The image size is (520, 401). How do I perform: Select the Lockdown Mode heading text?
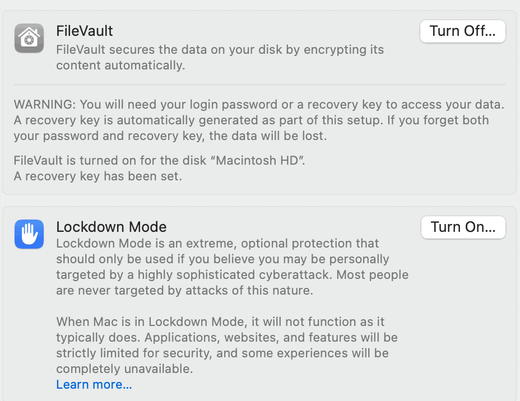(x=111, y=227)
